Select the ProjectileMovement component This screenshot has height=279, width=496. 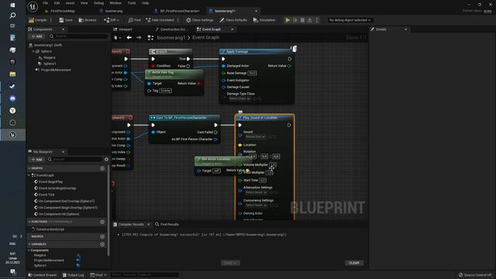pyautogui.click(x=56, y=70)
